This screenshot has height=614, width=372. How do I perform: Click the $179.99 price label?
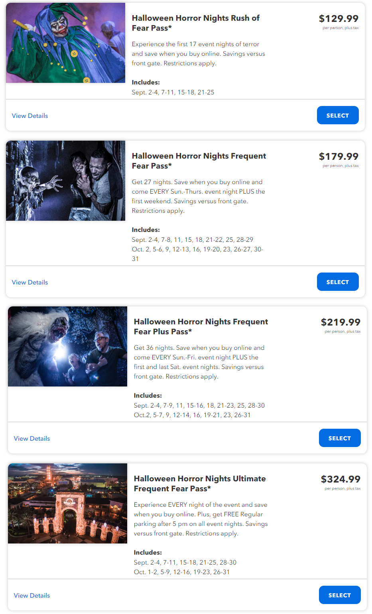(339, 156)
